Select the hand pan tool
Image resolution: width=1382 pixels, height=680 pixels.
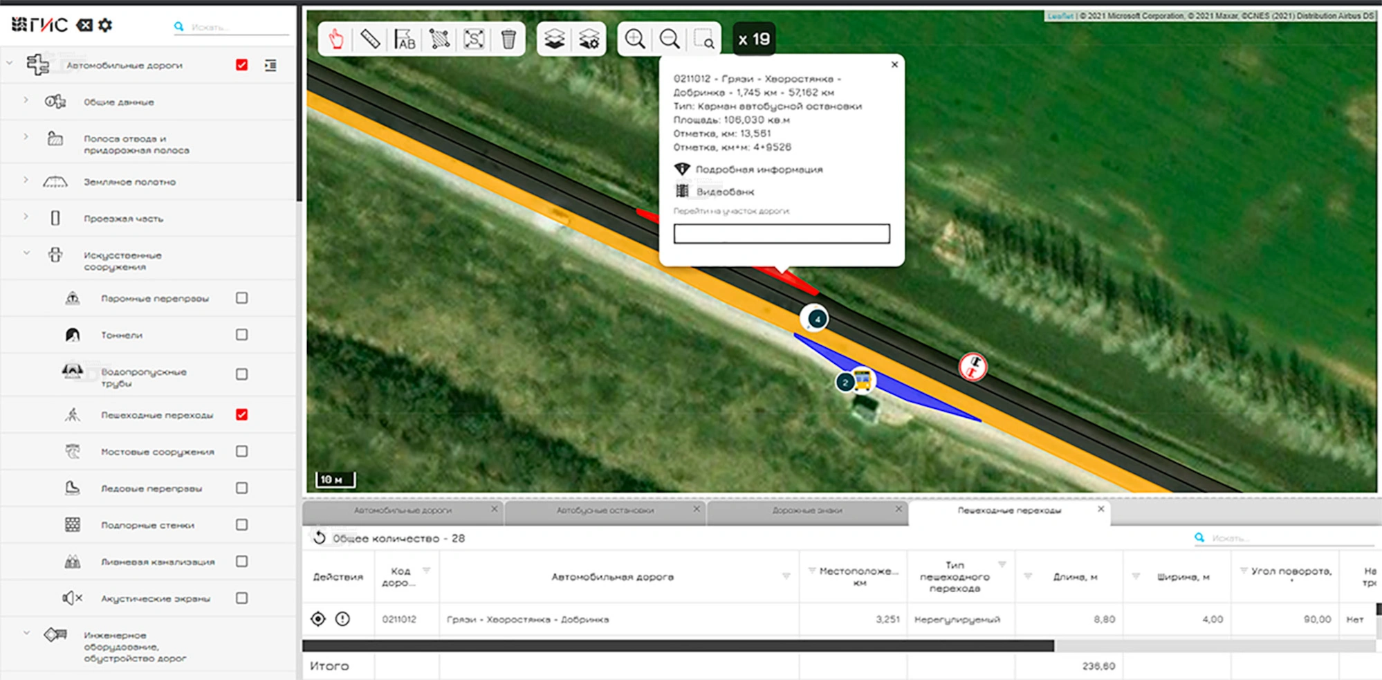pos(336,39)
